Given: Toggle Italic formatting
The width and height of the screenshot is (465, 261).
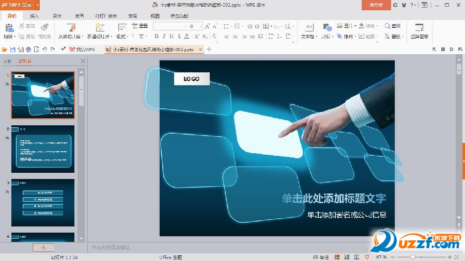Looking at the screenshot, I should 164,36.
